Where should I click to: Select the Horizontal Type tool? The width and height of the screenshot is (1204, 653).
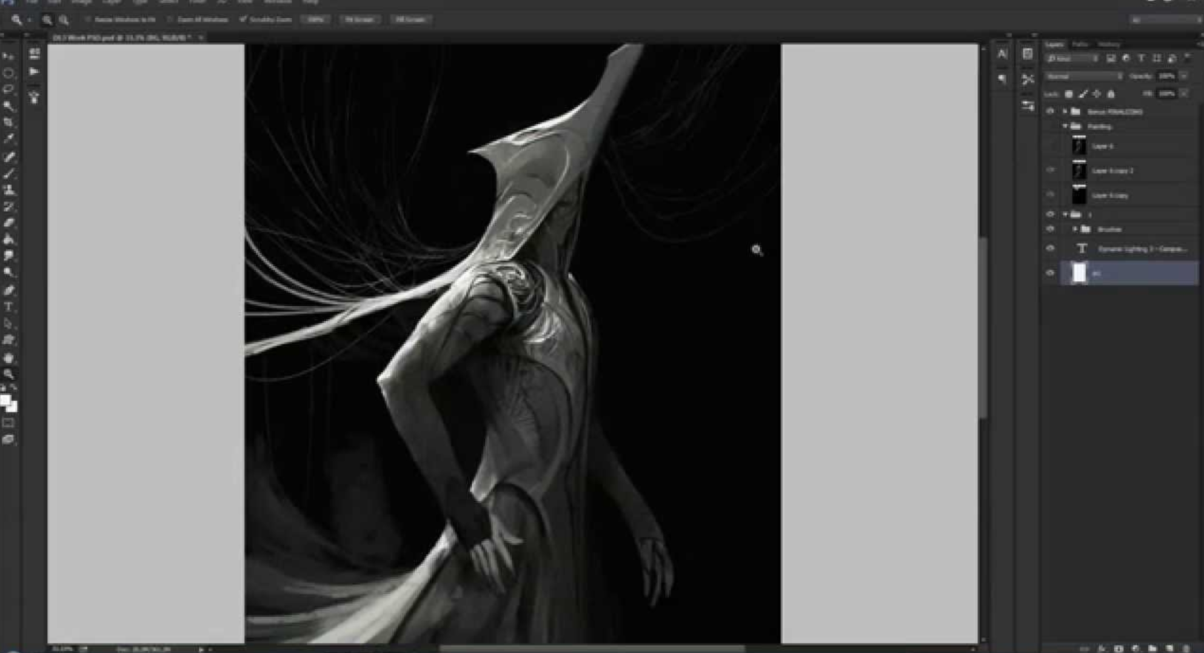(x=8, y=307)
